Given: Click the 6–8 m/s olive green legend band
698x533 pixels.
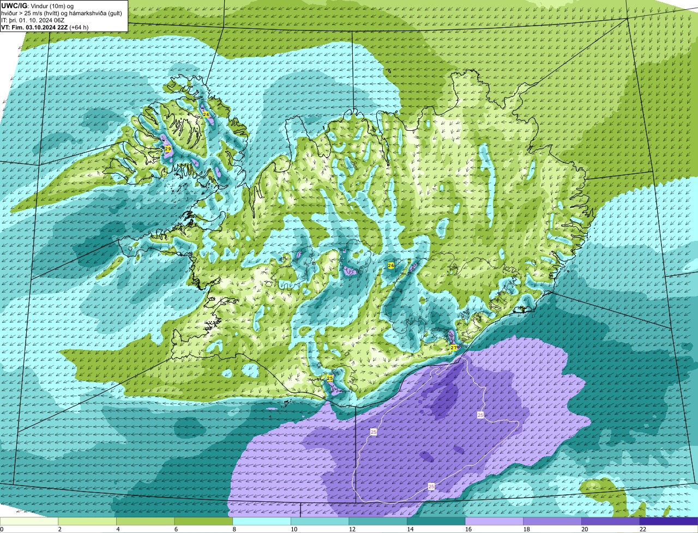Looking at the screenshot, I should (x=203, y=522).
